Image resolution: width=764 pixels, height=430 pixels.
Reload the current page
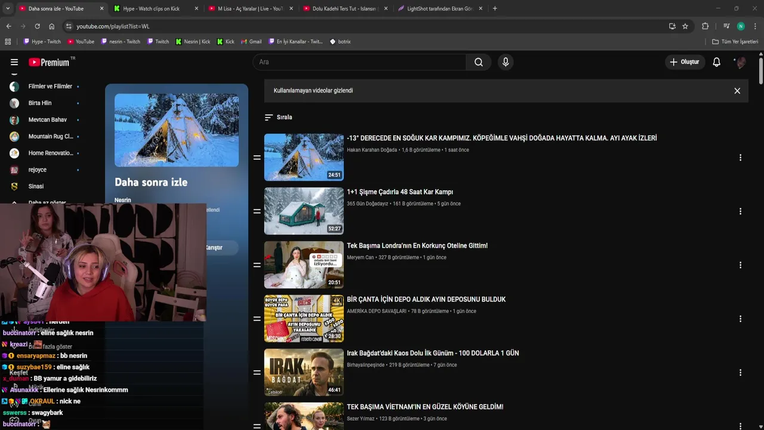pyautogui.click(x=37, y=26)
